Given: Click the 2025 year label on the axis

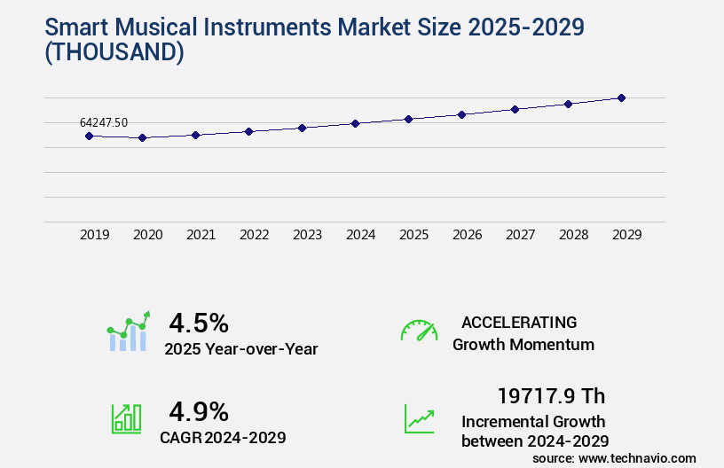Looking at the screenshot, I should [413, 235].
